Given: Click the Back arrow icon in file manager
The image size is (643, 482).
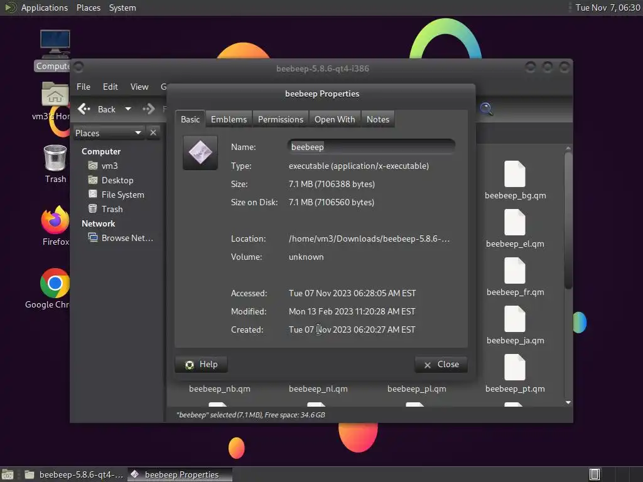Looking at the screenshot, I should click(x=84, y=109).
